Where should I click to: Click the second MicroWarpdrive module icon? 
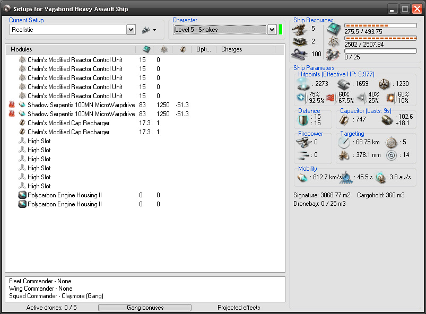click(22, 114)
